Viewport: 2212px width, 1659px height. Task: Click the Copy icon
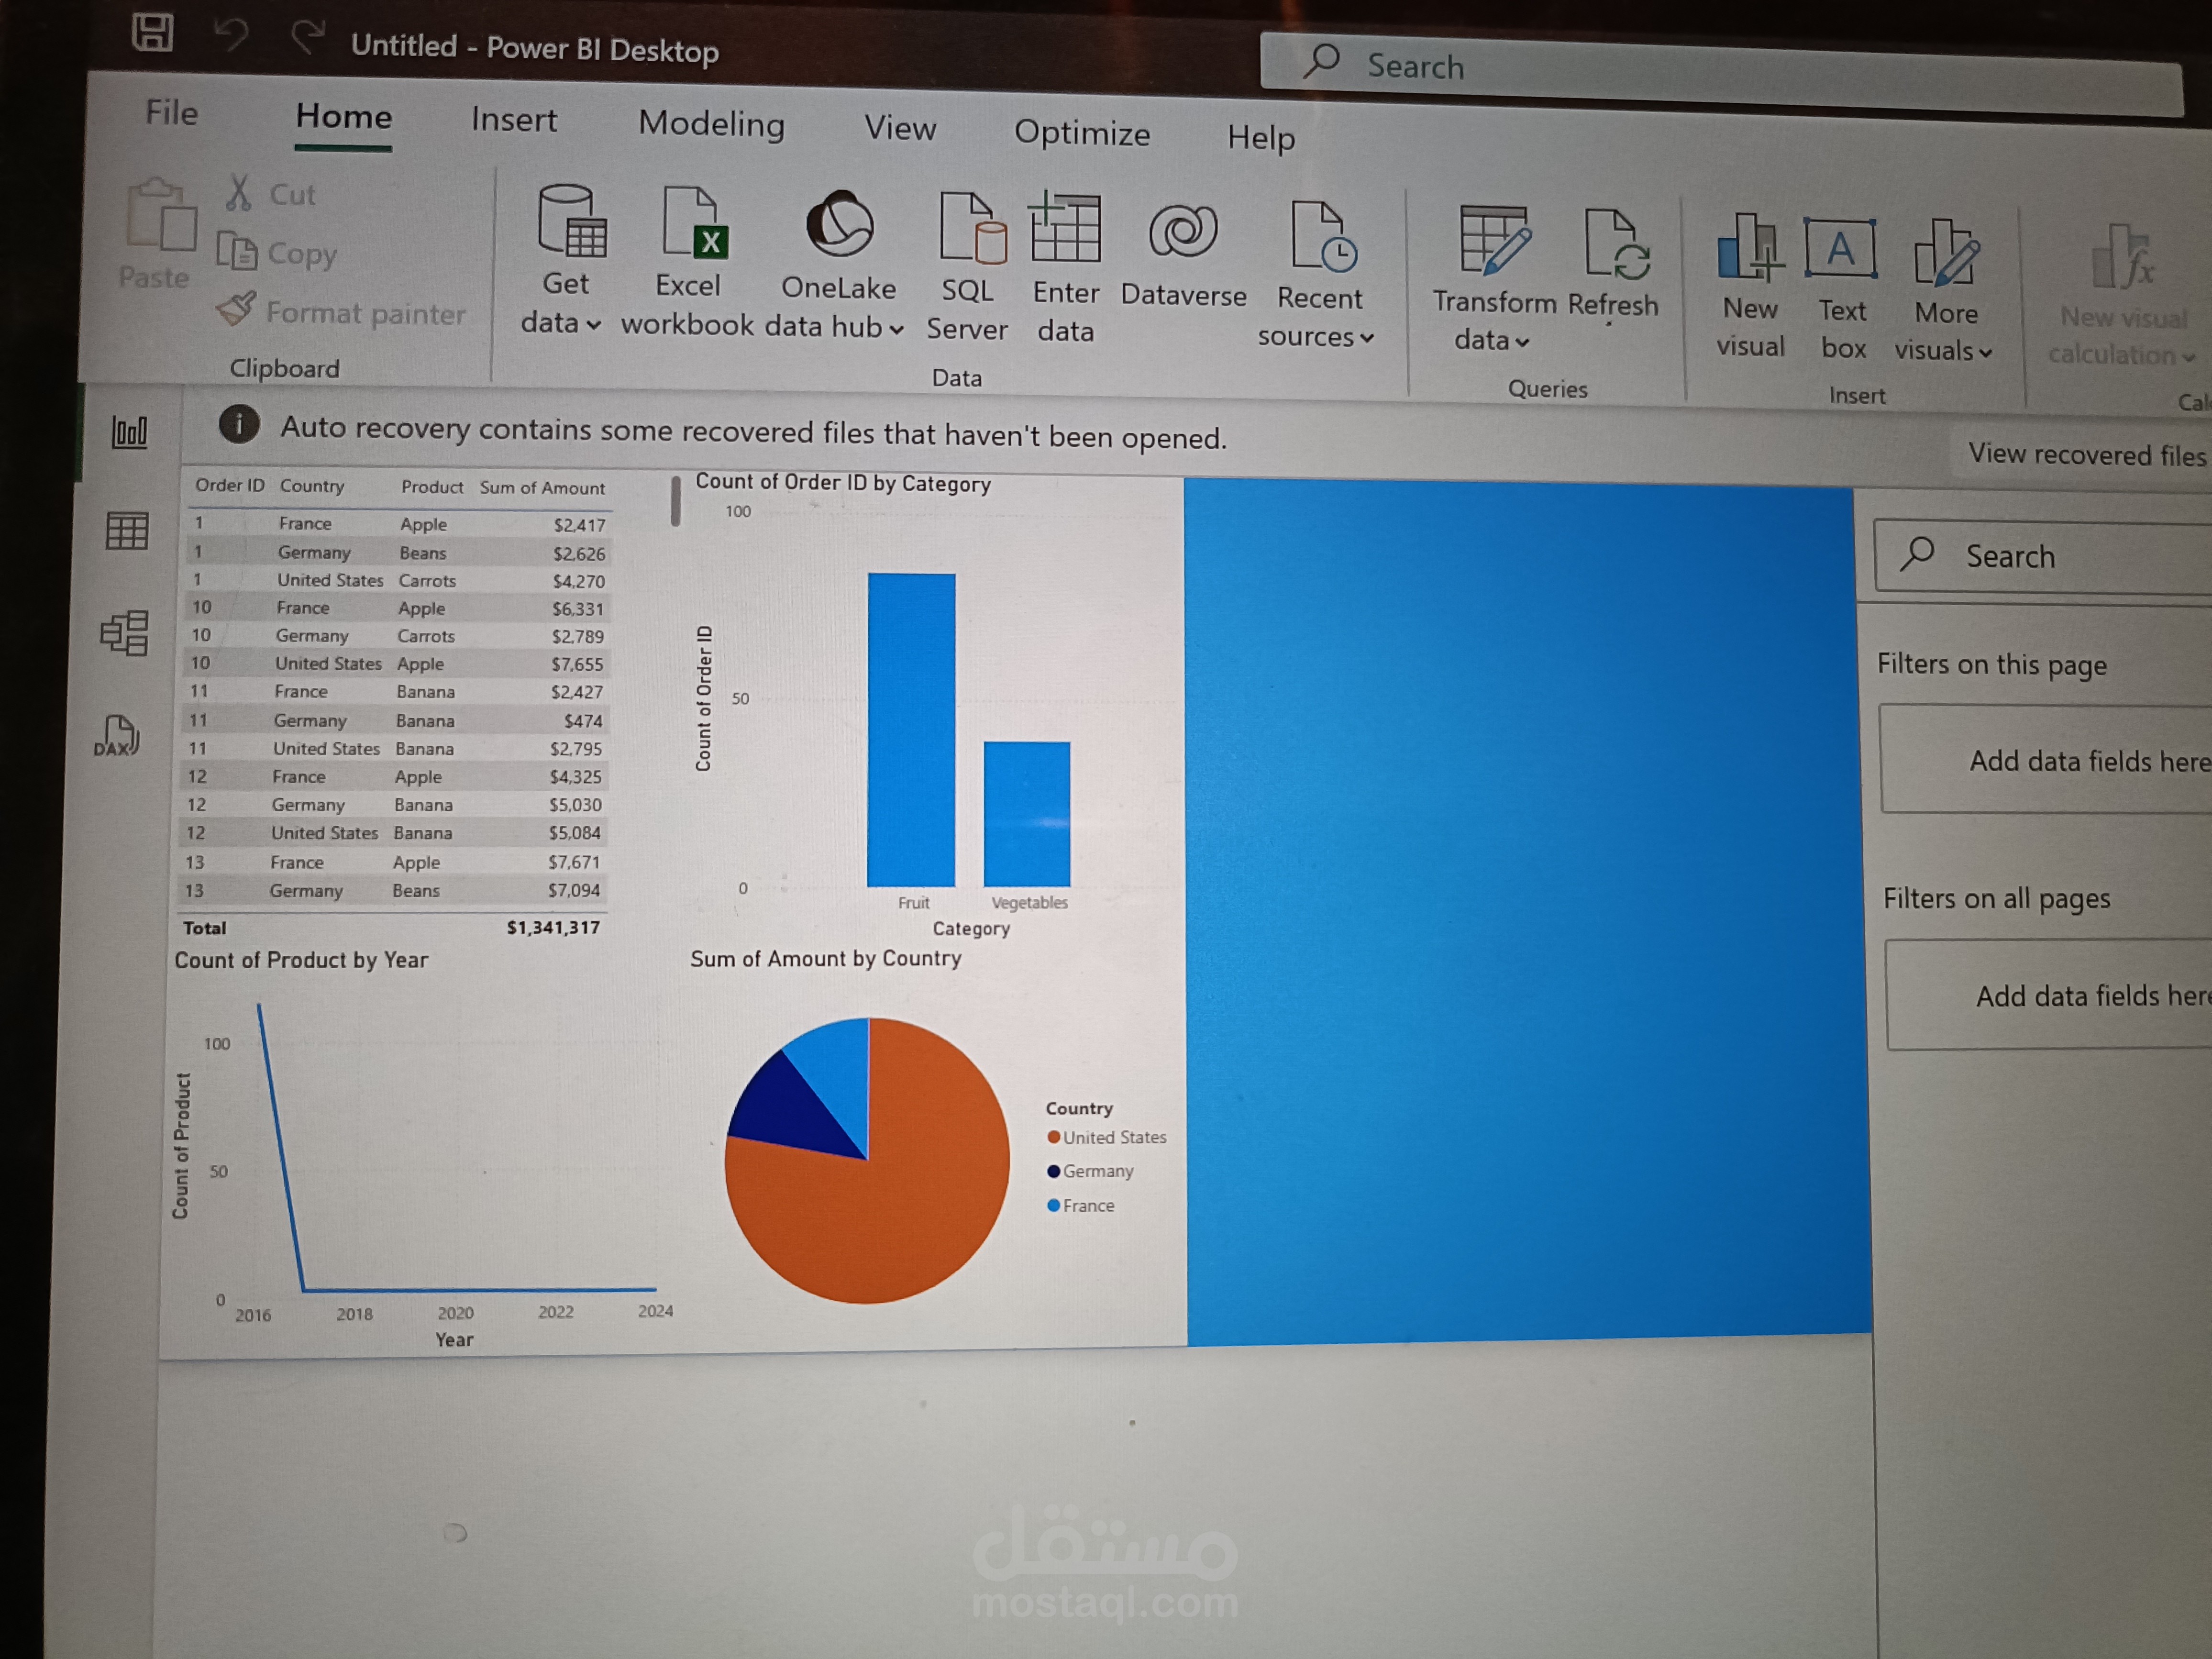coord(237,250)
